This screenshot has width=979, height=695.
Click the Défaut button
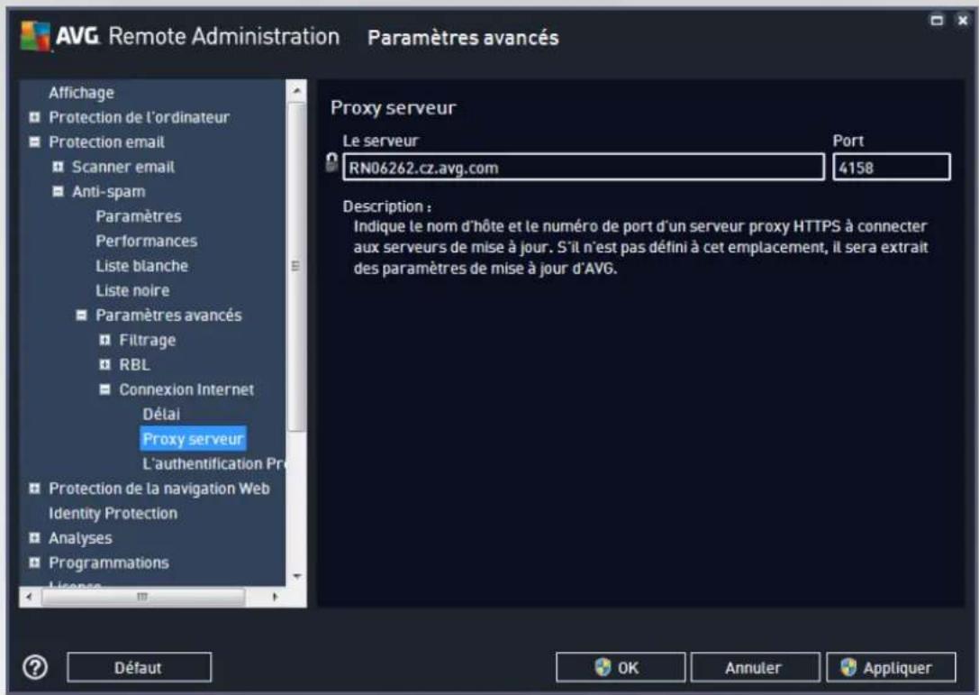tap(139, 667)
